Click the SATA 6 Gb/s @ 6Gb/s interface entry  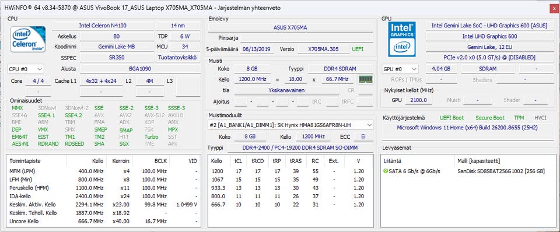pos(415,171)
